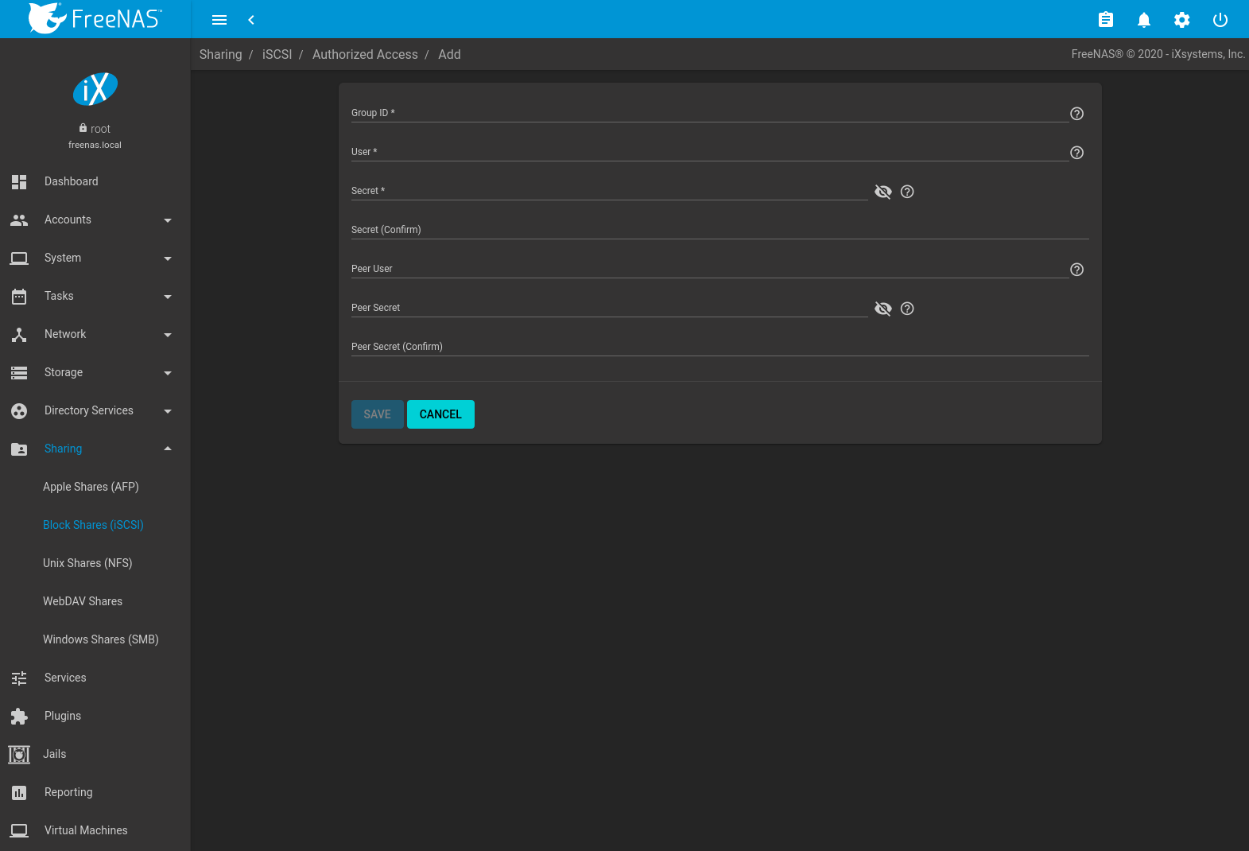
Task: Click Authorized Access breadcrumb link
Action: coord(365,54)
